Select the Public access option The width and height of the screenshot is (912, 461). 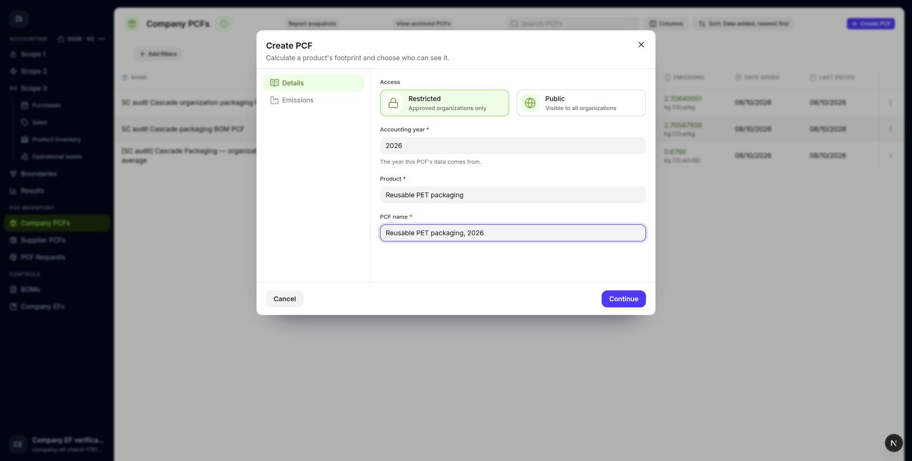tap(581, 103)
